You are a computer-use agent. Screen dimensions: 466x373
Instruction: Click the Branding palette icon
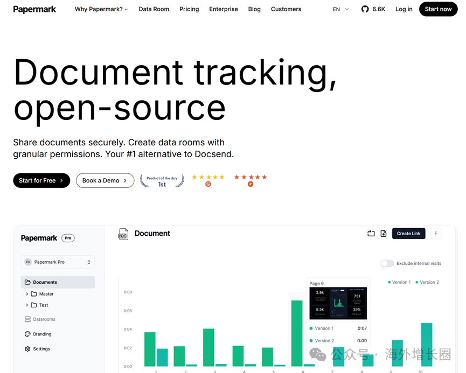[27, 334]
